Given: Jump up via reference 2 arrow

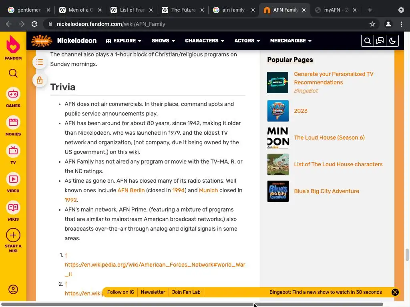Looking at the screenshot, I should pyautogui.click(x=66, y=284).
